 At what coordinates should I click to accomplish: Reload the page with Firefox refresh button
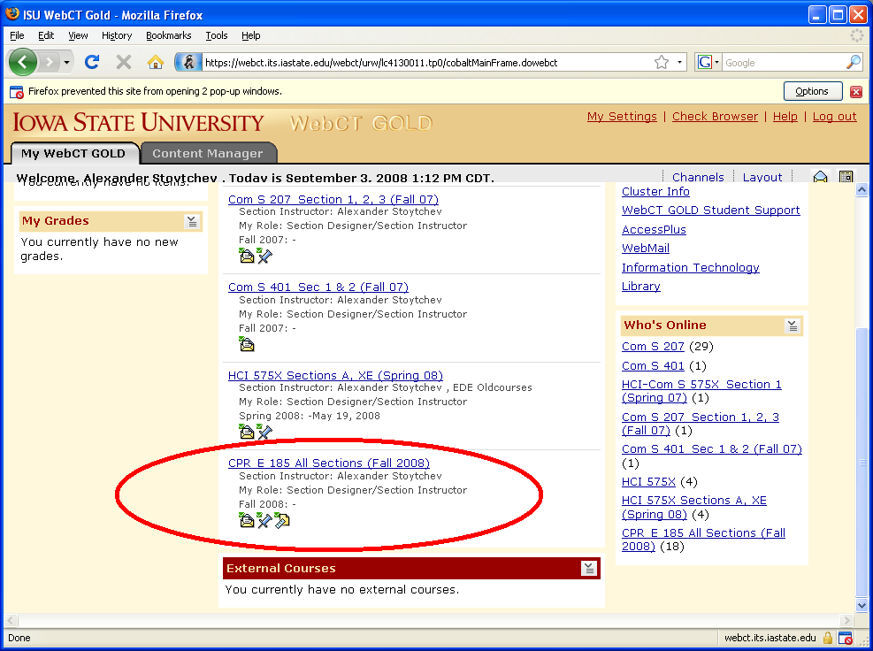[91, 62]
